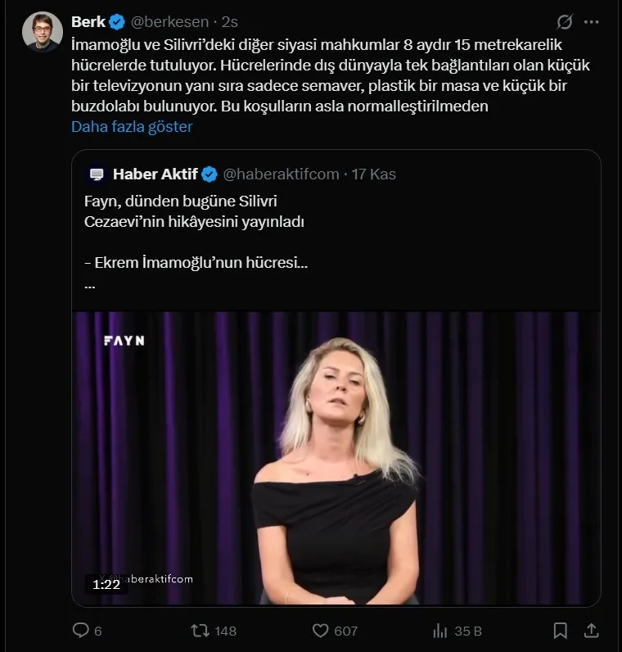Click the quoted tweet's '17 Kas' date
Image resolution: width=622 pixels, height=652 pixels.
(x=374, y=174)
